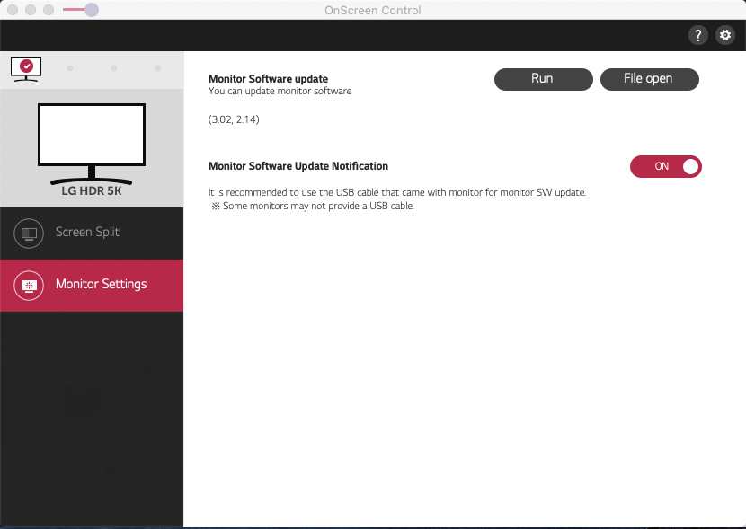746x529 pixels.
Task: Click the Monitor Settings sidebar icon
Action: pos(29,286)
